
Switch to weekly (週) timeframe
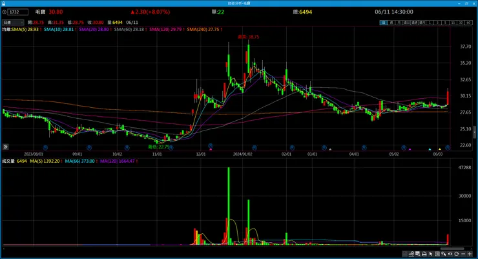(391, 23)
